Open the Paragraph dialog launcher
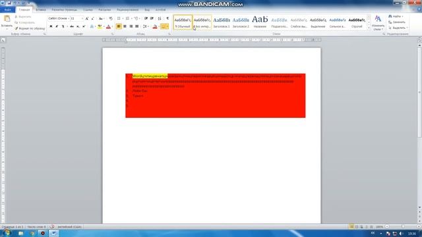 tap(169, 34)
